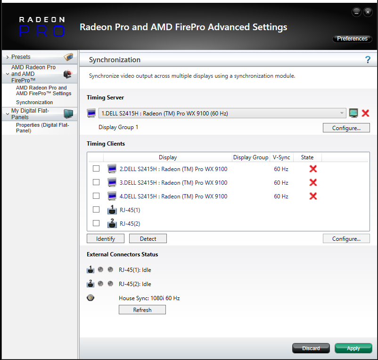This screenshot has height=360, width=378.
Task: Collapse the My Digital Flat-Panels section
Action: click(8, 114)
